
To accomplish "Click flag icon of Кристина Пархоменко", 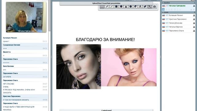I will [x=163, y=19].
